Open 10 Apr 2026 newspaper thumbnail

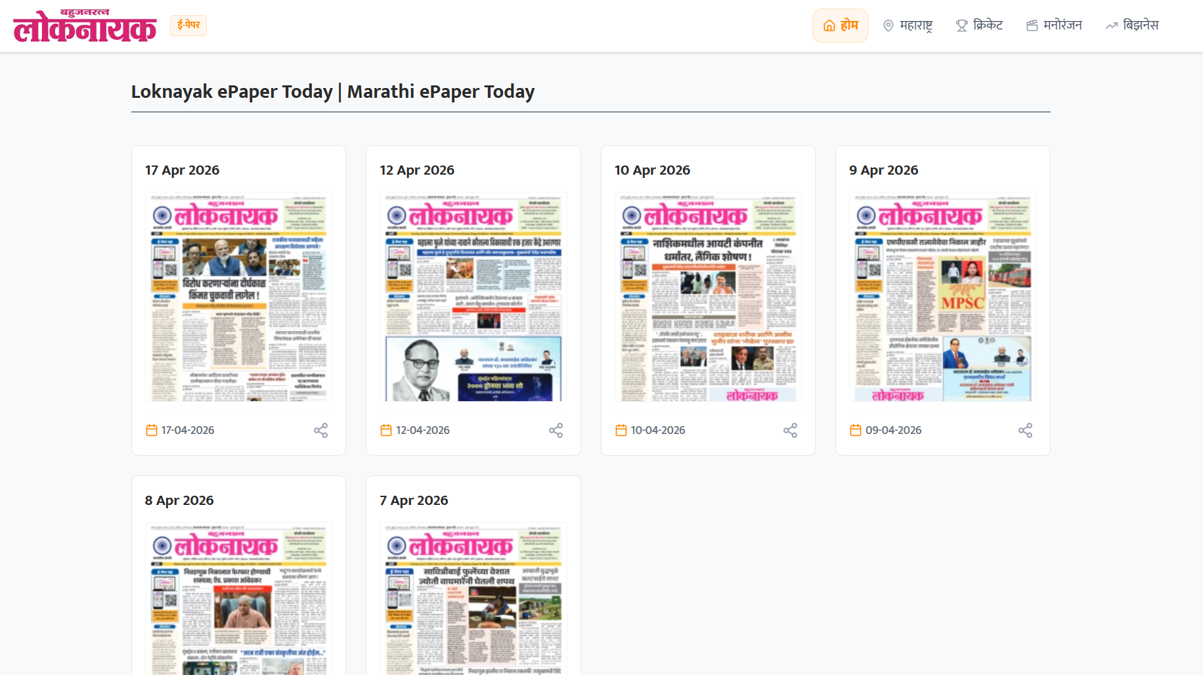[x=708, y=297]
